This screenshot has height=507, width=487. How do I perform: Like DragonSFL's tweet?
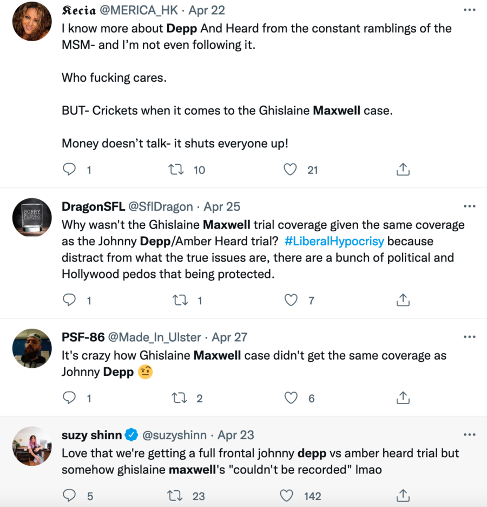pyautogui.click(x=291, y=300)
